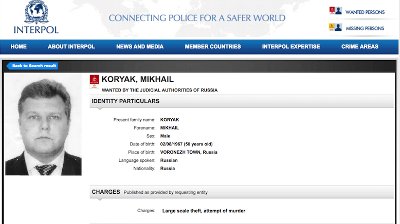Open the INTERPOL EXPERTISE menu
This screenshot has width=400, height=224.
(x=291, y=47)
